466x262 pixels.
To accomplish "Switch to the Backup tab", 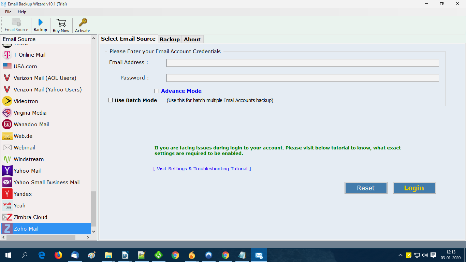I will (170, 39).
